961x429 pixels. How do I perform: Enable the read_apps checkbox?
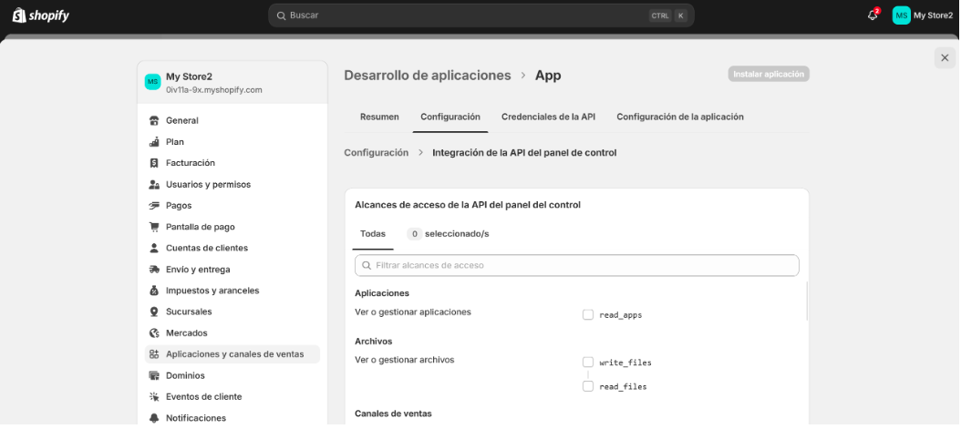click(x=588, y=315)
